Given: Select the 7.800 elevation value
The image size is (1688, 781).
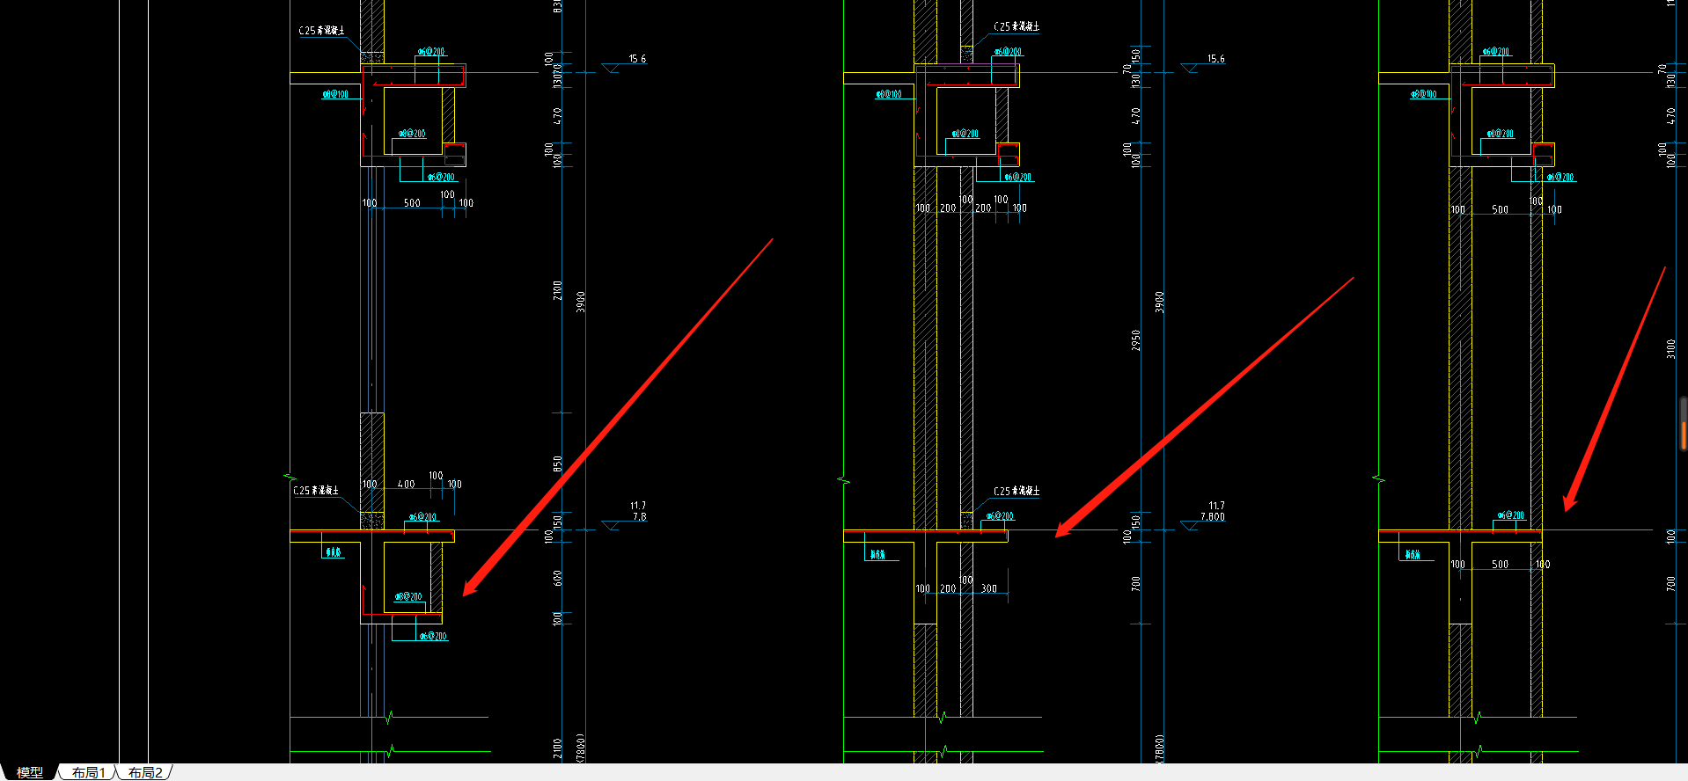Looking at the screenshot, I should pos(1212,517).
